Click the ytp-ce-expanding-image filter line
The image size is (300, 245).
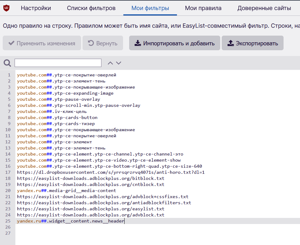[x=65, y=93]
